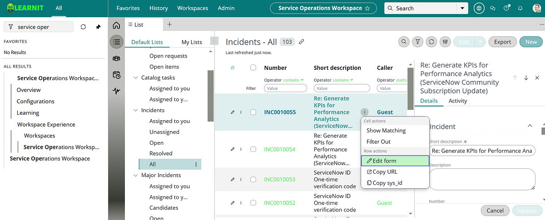Click the Description text area
Viewport: 545px width, 220px height.
482,179
